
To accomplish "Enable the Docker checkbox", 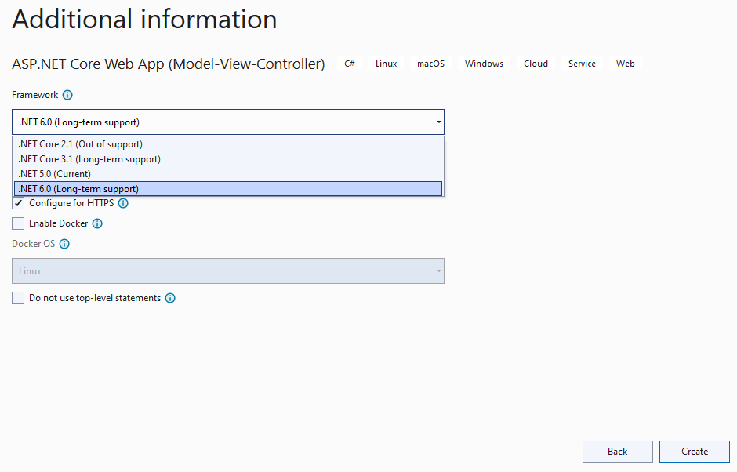I will pyautogui.click(x=18, y=223).
